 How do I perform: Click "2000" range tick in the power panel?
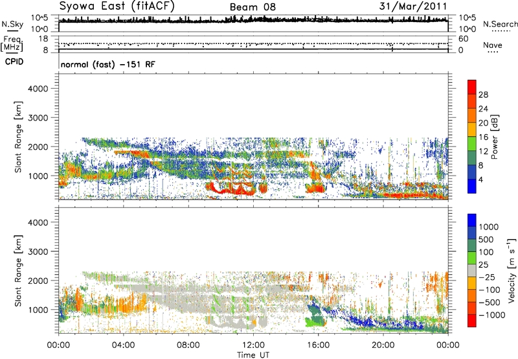38,146
